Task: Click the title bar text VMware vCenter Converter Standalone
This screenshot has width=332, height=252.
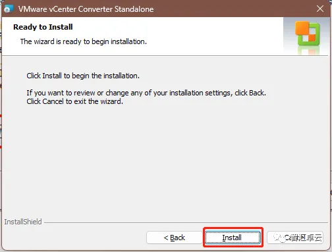Action: coord(86,9)
